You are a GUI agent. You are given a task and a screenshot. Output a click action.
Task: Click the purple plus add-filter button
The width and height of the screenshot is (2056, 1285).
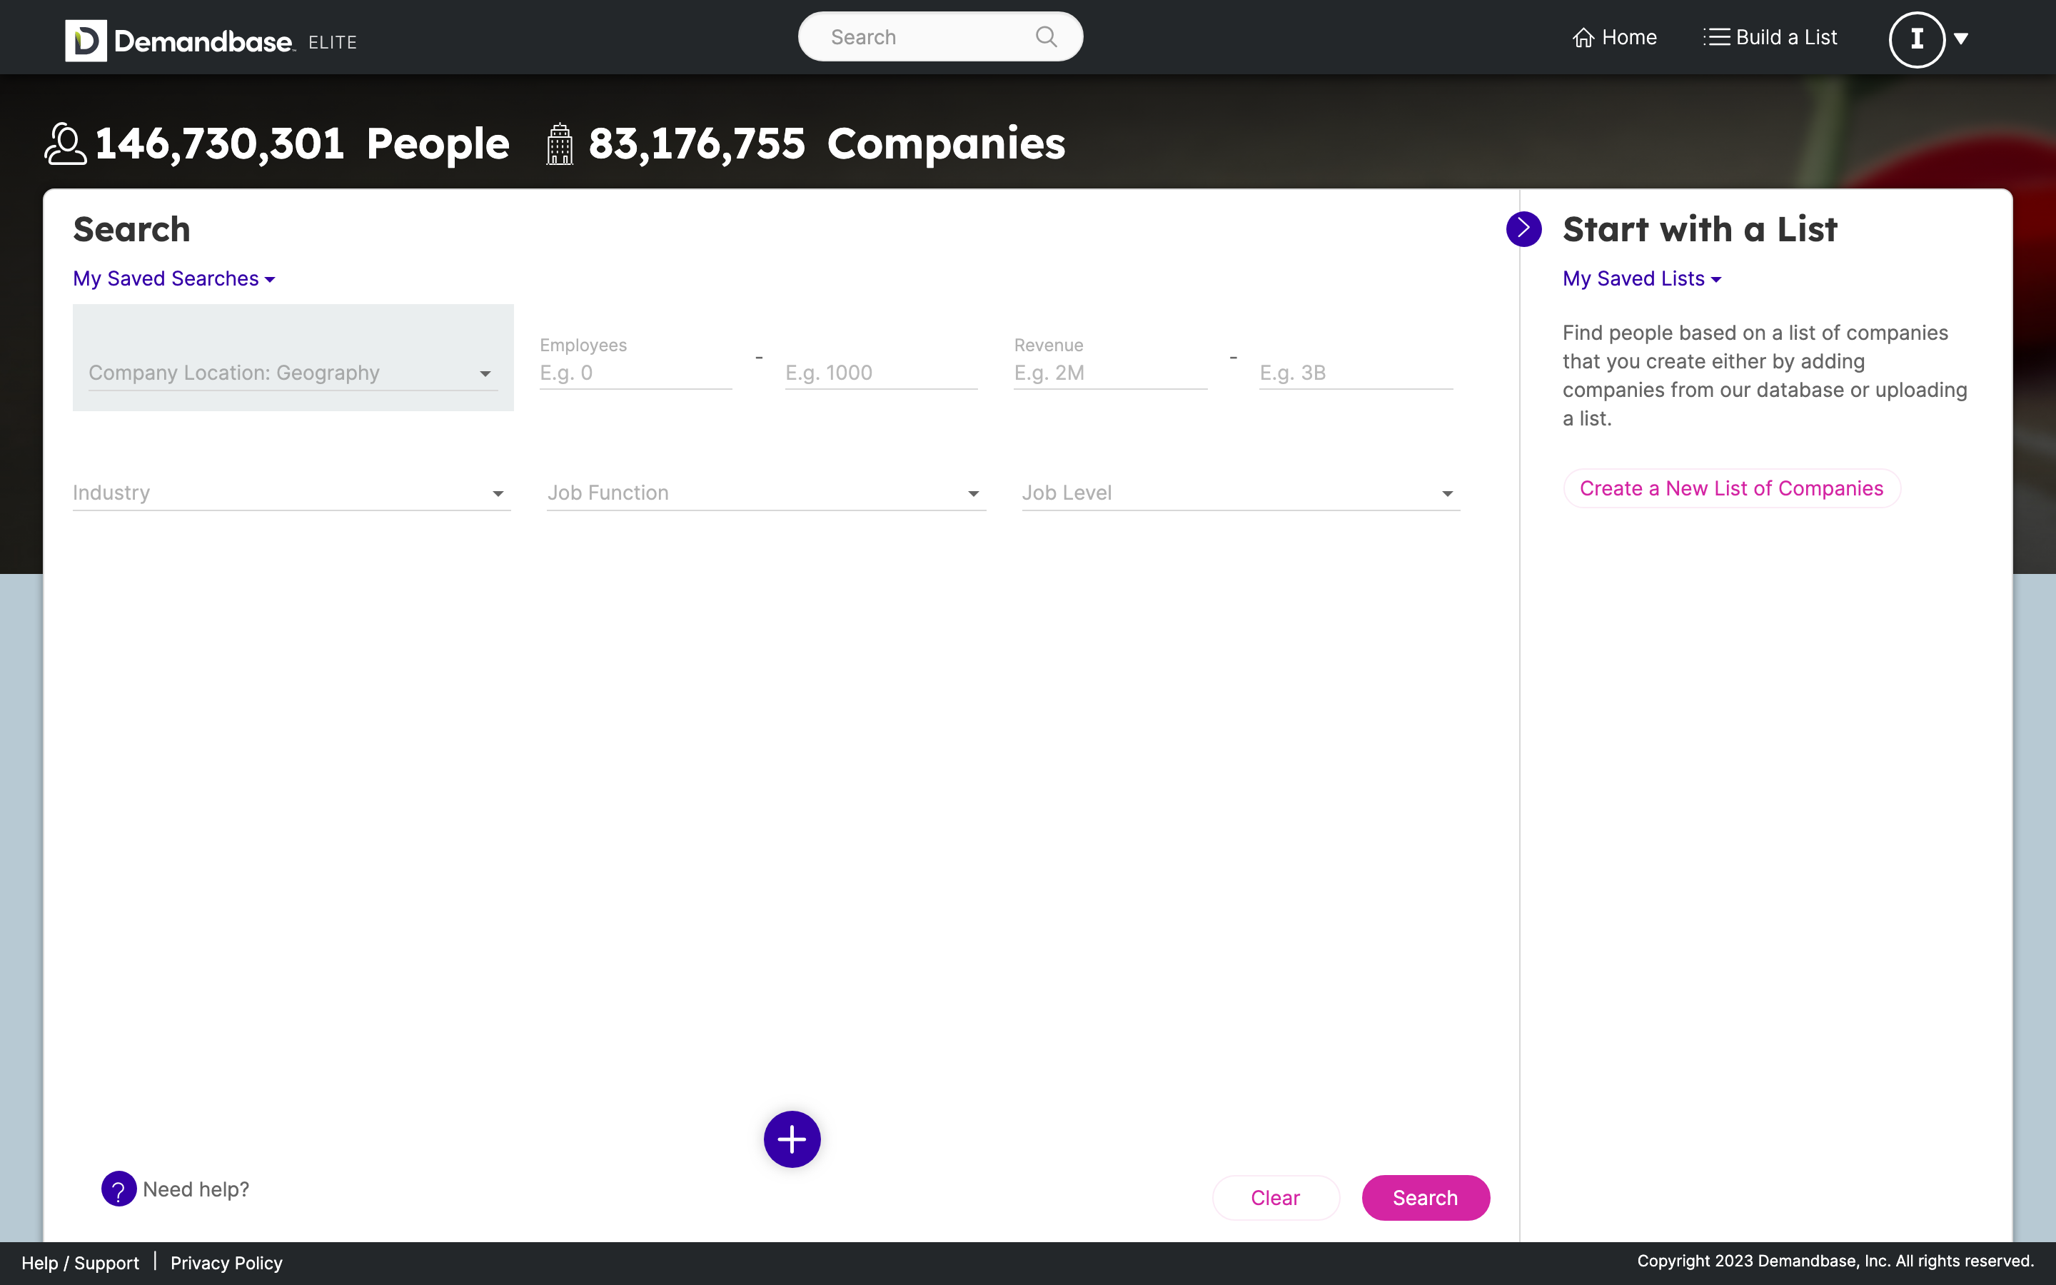point(792,1139)
